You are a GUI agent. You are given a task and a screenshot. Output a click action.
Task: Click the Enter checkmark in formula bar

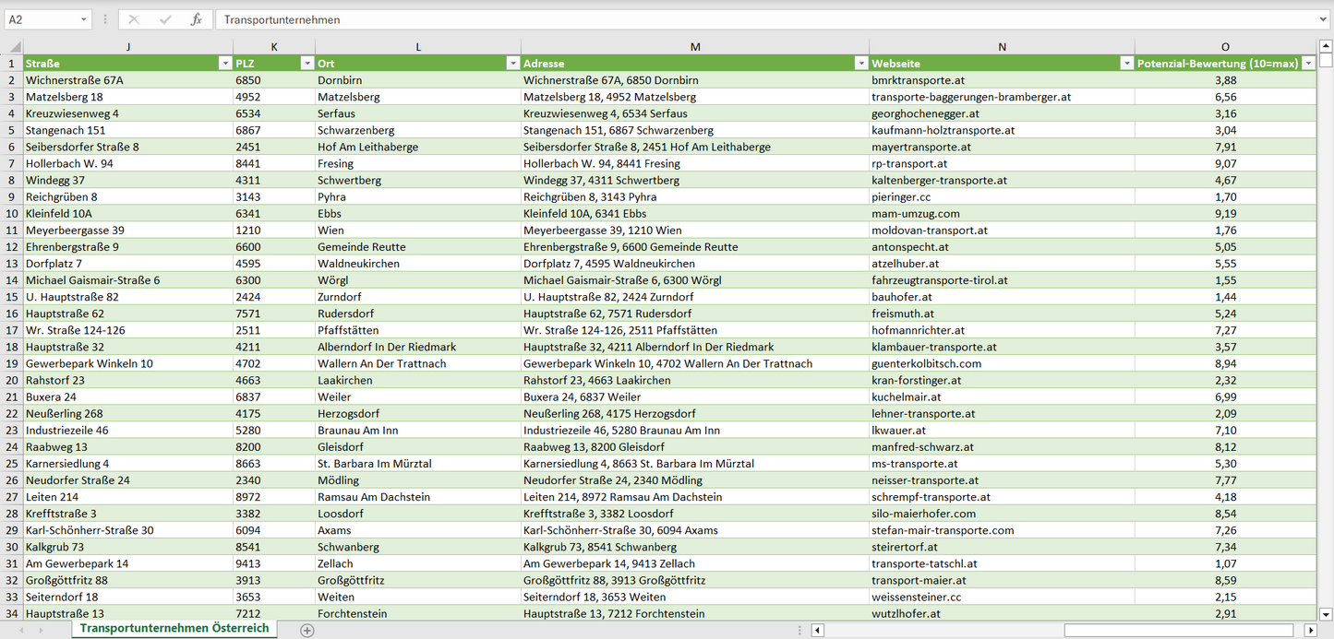165,19
